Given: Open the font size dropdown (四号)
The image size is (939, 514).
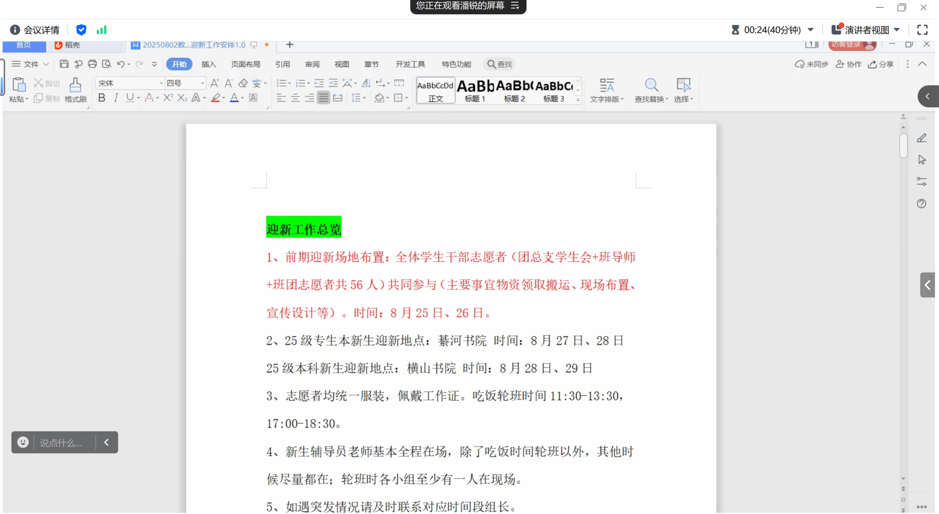Looking at the screenshot, I should [202, 83].
